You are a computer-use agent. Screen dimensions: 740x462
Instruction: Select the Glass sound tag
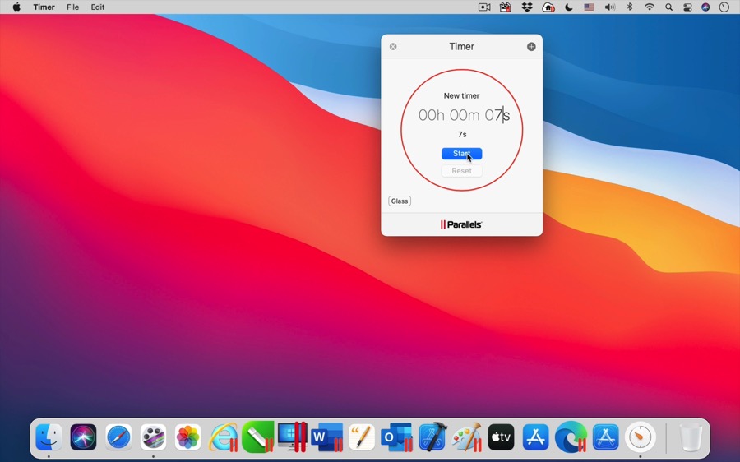click(x=400, y=201)
